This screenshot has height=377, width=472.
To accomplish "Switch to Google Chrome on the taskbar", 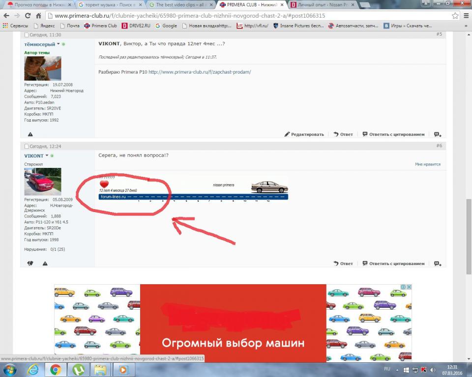I will (56, 370).
